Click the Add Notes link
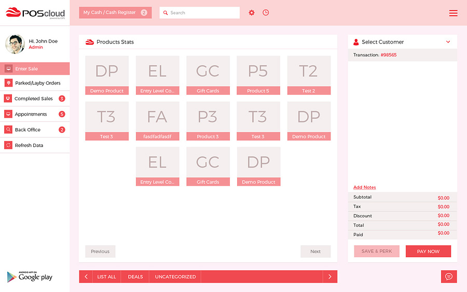Image resolution: width=467 pixels, height=292 pixels. pyautogui.click(x=364, y=187)
